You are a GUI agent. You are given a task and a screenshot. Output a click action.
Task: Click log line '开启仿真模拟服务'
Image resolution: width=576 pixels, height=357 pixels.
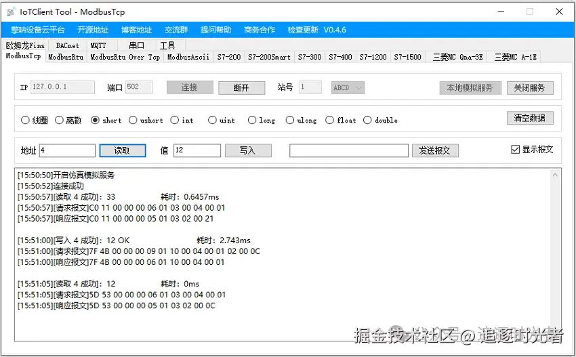66,175
